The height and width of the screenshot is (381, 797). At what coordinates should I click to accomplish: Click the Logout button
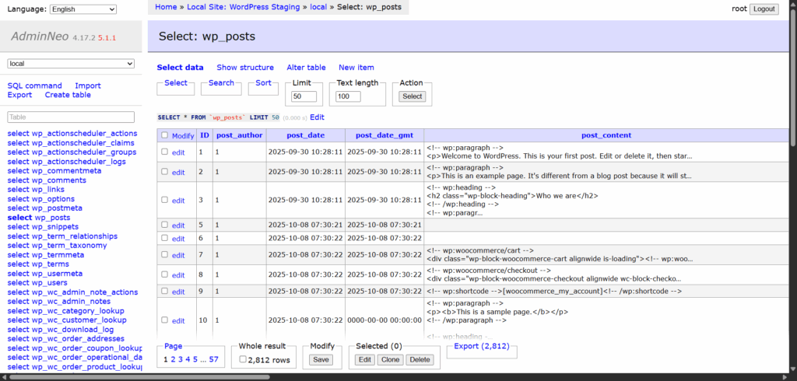coord(764,9)
